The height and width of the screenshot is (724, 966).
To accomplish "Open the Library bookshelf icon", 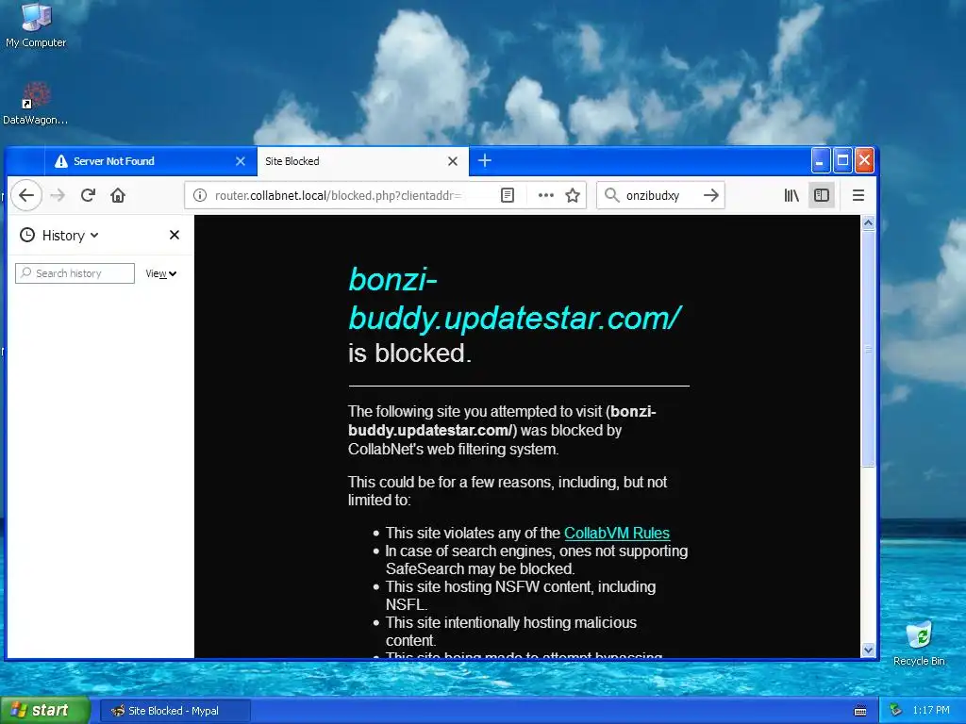I will coord(791,195).
